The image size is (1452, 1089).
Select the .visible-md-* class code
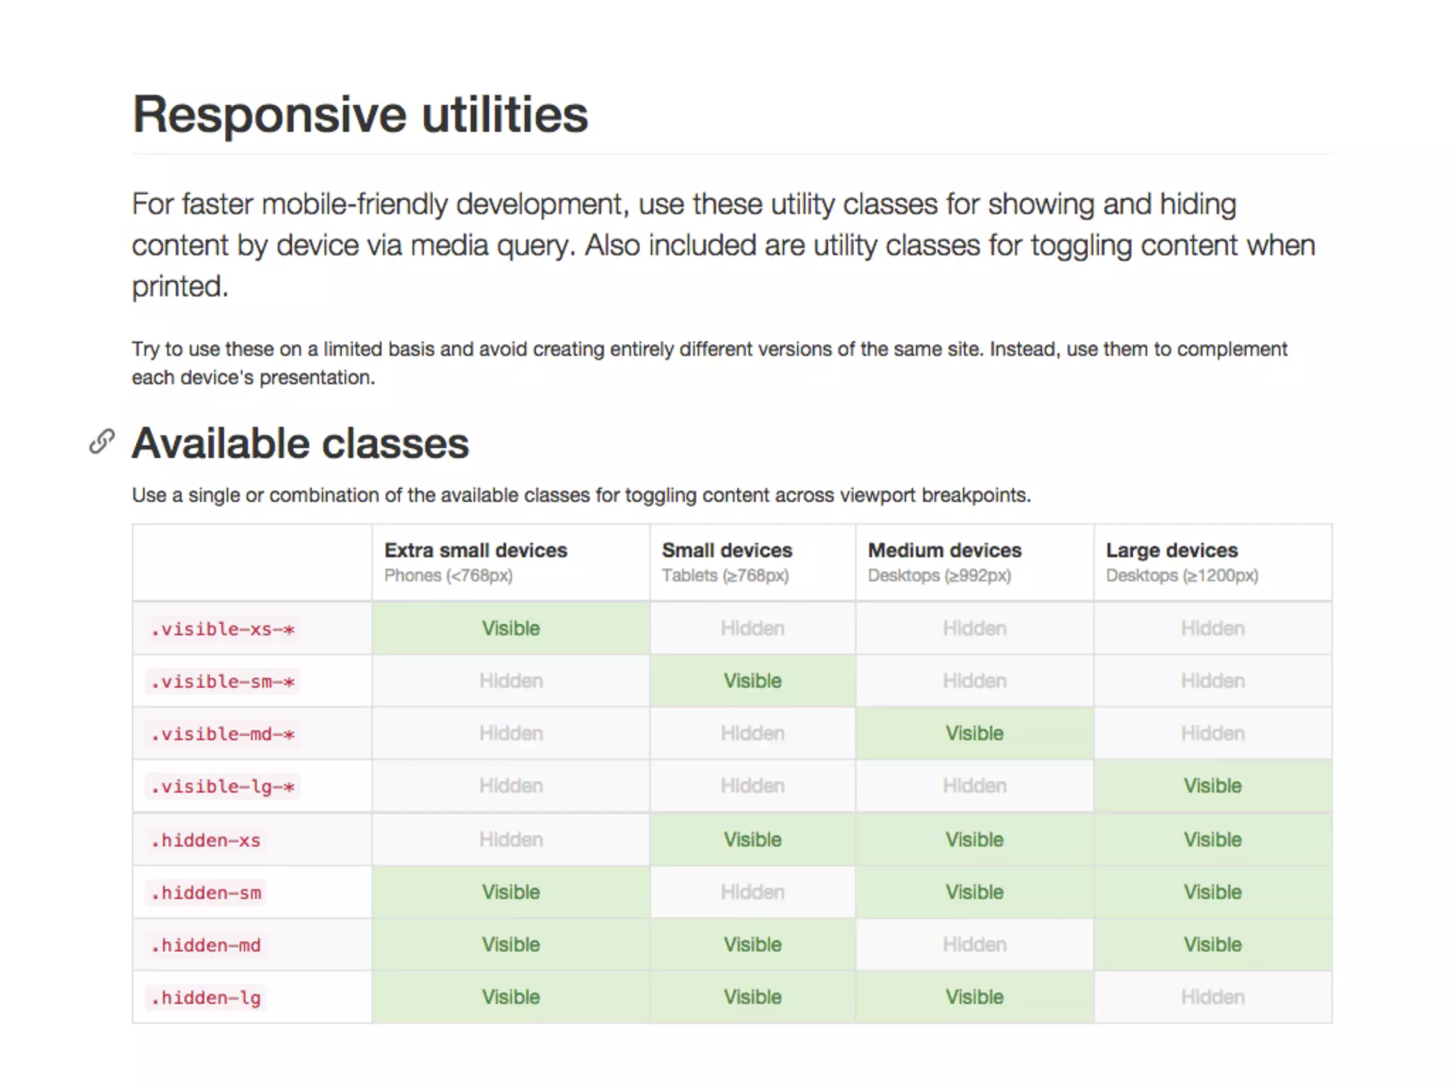(223, 735)
